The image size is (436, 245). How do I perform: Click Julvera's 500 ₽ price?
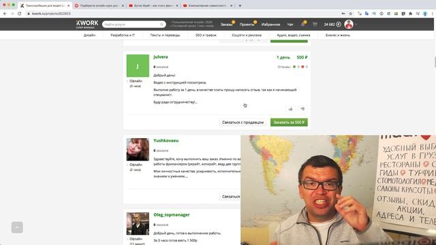tap(302, 57)
